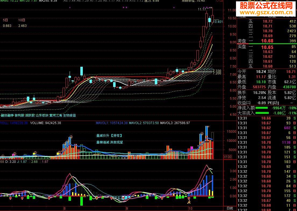Click the X100 volume scale label
The image size is (297, 211).
tap(227, 157)
